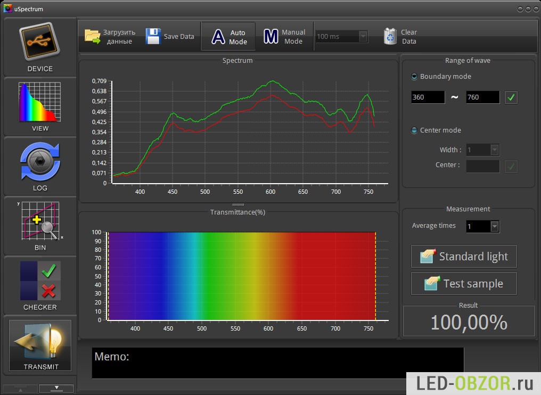Click the load data folder icon

pos(92,36)
